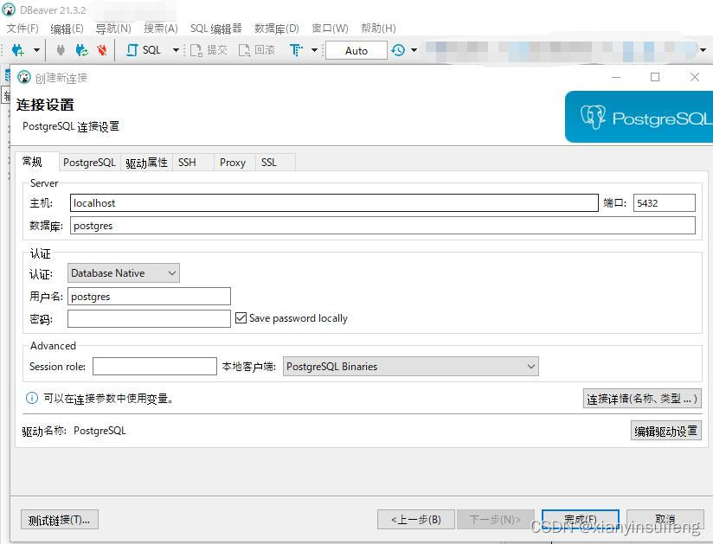Click the info icon beside variables hint
713x544 pixels.
[x=32, y=398]
